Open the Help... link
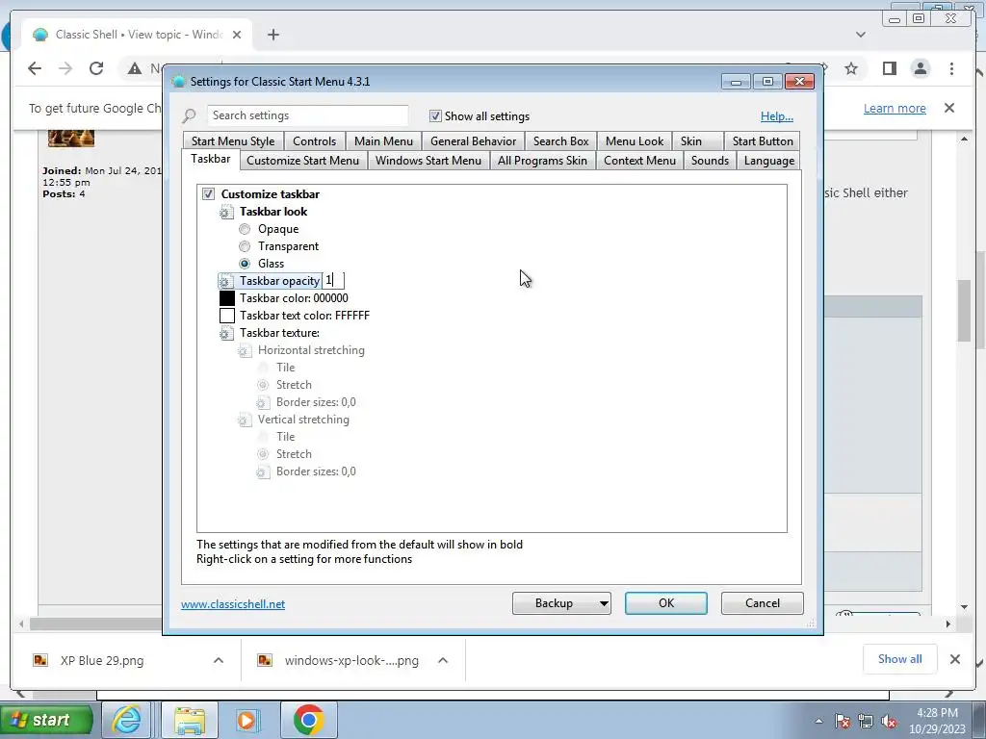This screenshot has width=986, height=739. (777, 116)
